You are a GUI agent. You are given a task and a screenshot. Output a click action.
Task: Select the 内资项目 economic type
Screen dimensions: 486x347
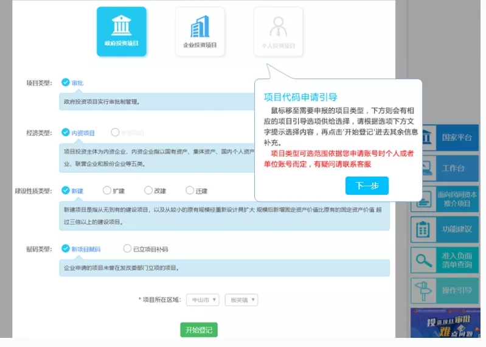pos(78,133)
